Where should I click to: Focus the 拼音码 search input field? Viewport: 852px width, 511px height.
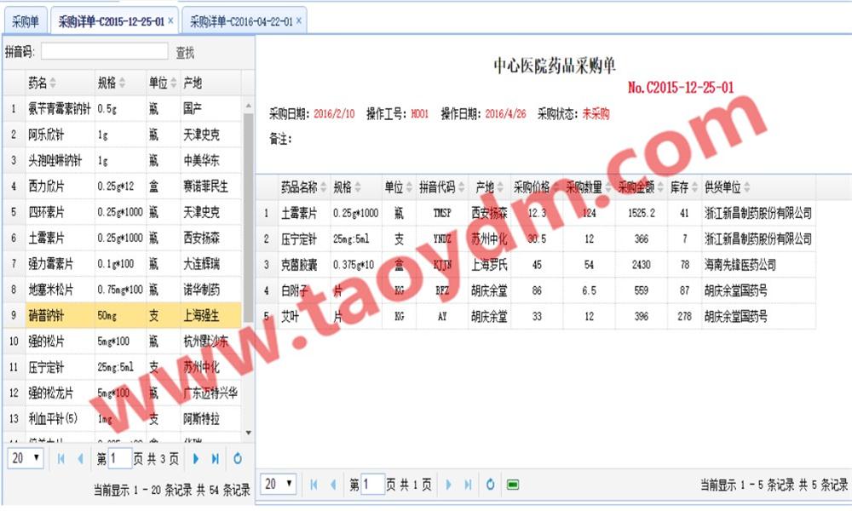104,52
